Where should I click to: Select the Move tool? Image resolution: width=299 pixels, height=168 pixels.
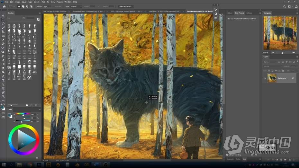(x=3, y=15)
